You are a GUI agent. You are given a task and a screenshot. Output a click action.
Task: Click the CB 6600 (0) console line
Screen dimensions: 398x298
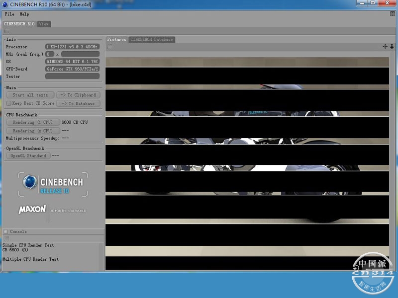(x=15, y=250)
